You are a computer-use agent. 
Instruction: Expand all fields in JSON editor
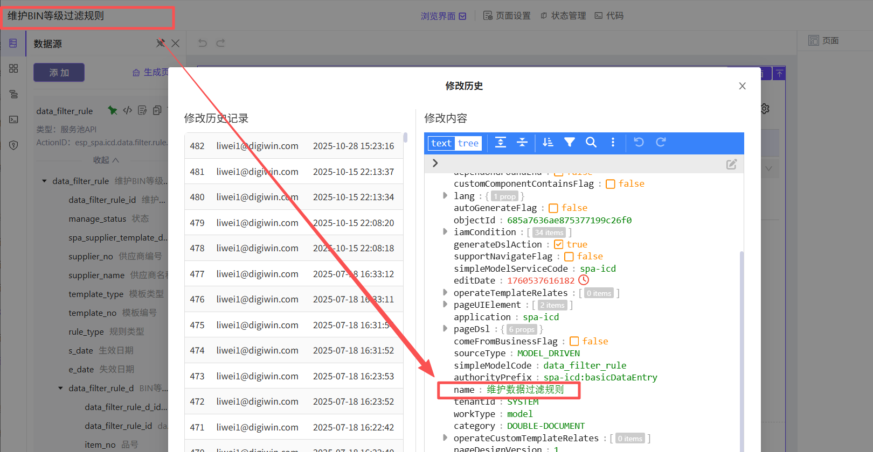pyautogui.click(x=501, y=143)
